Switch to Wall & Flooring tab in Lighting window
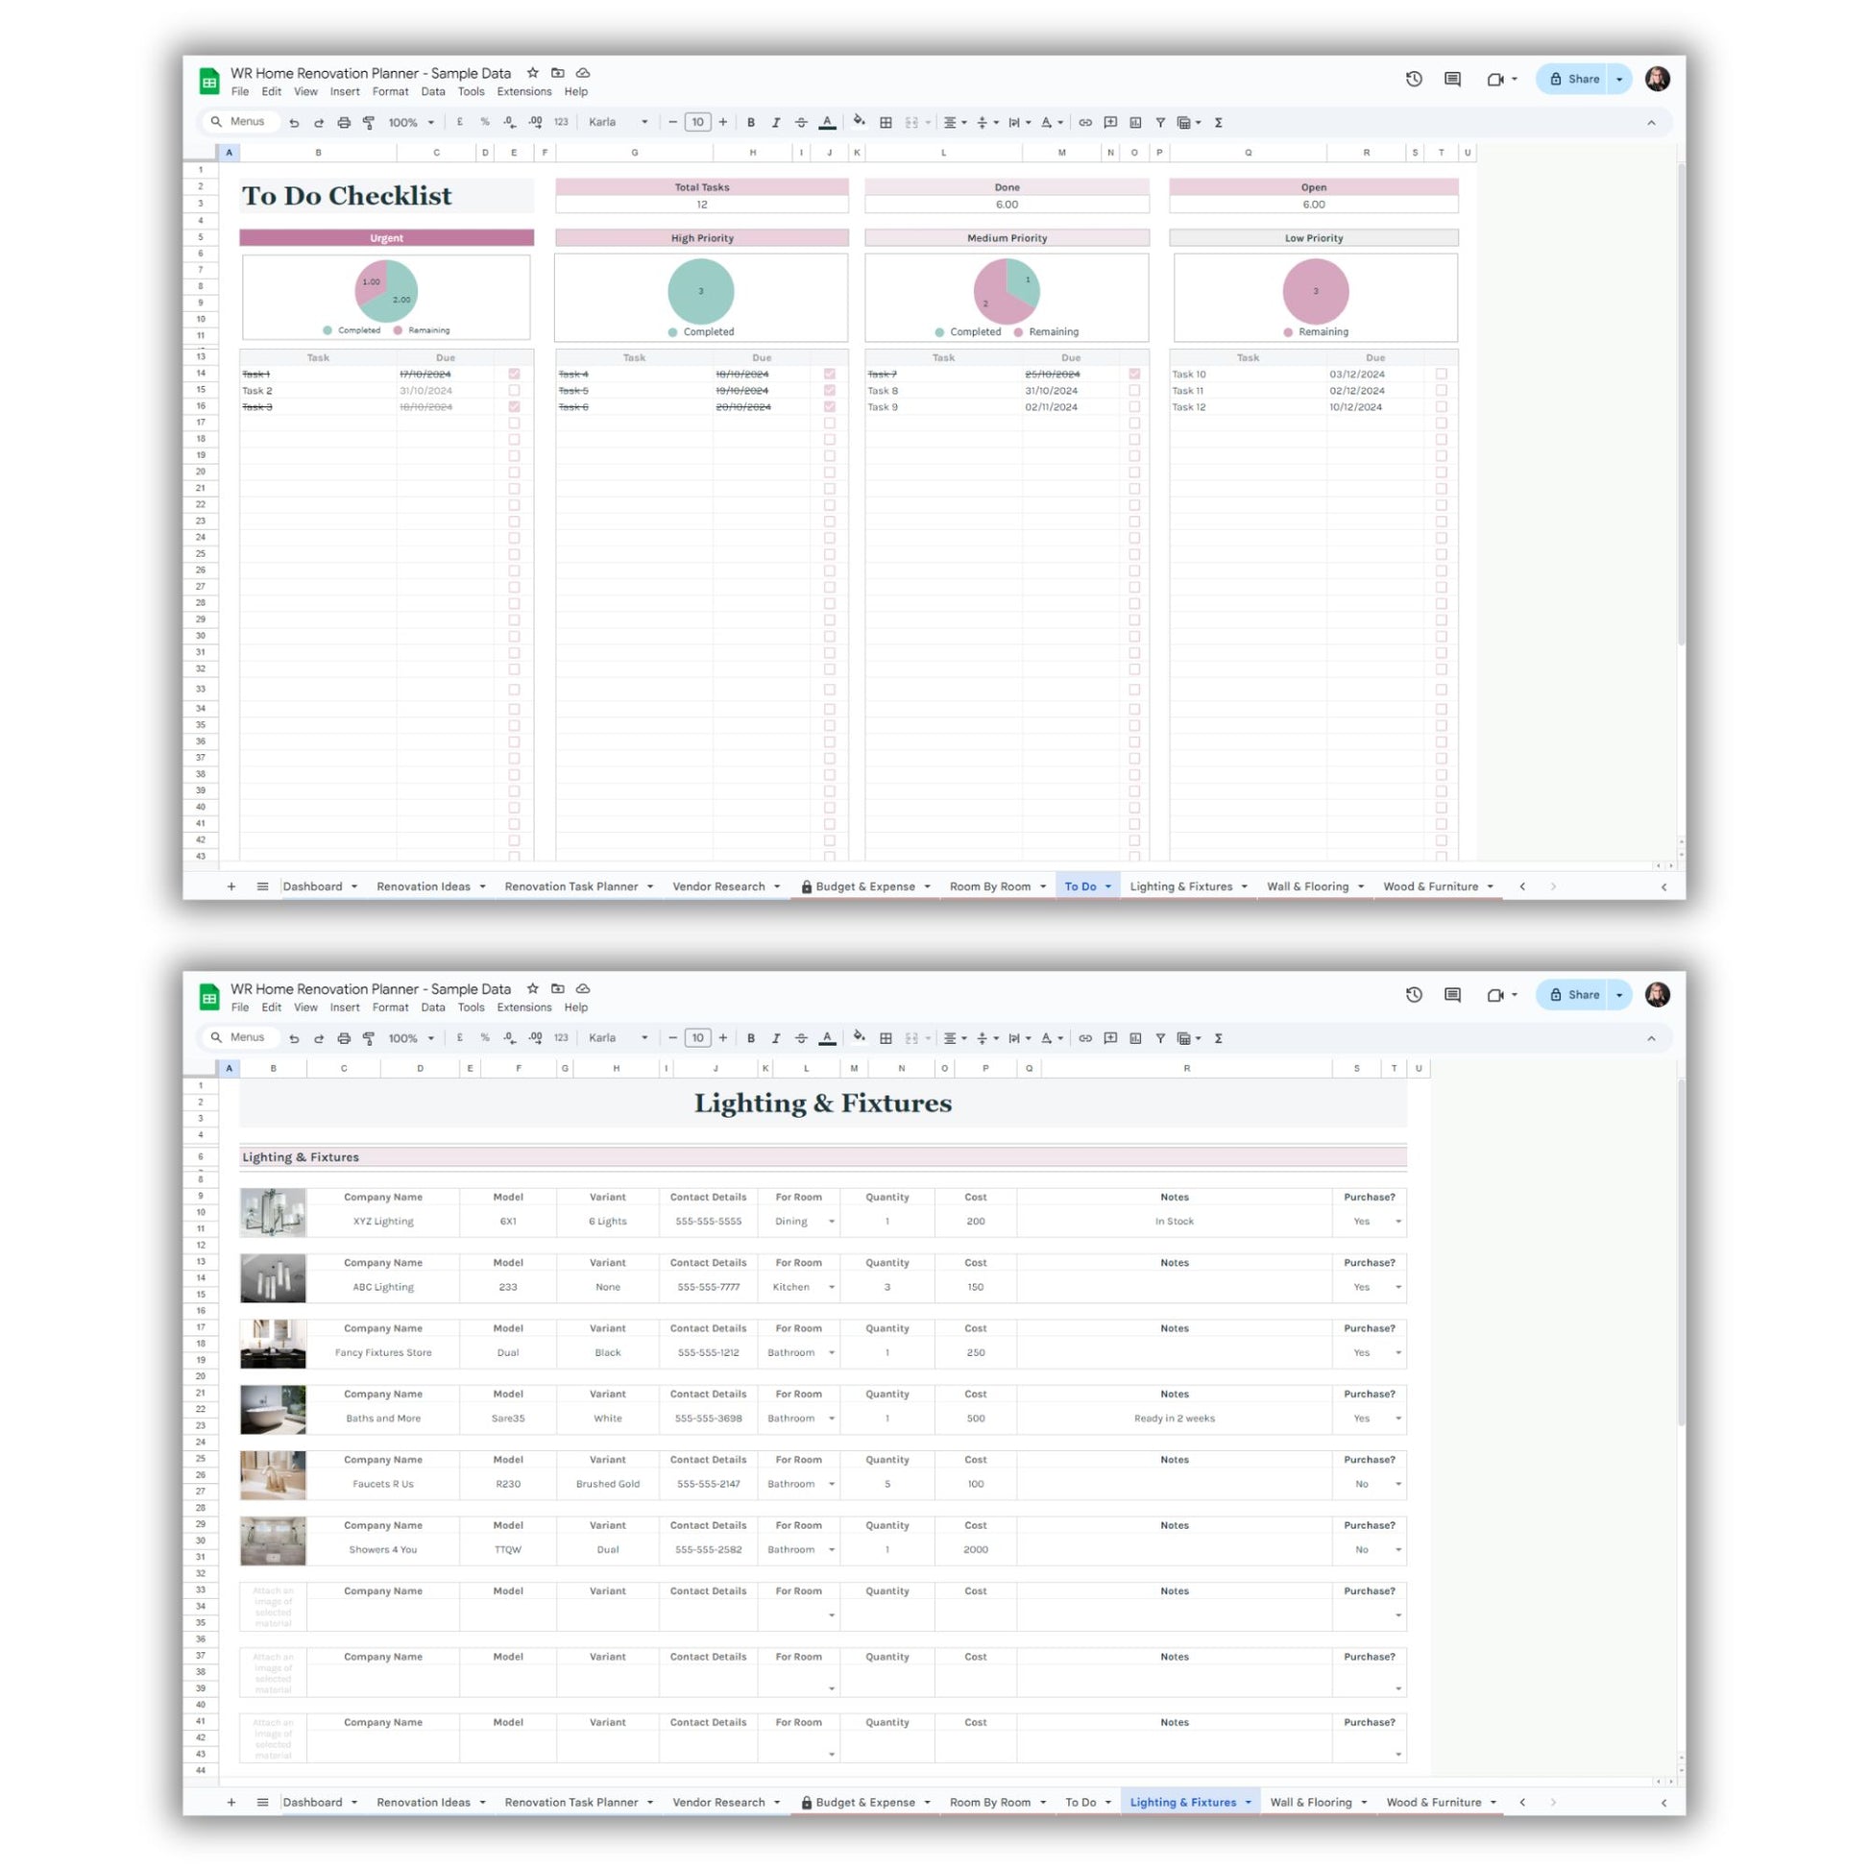Viewport: 1869px width, 1869px height. click(x=1310, y=1802)
